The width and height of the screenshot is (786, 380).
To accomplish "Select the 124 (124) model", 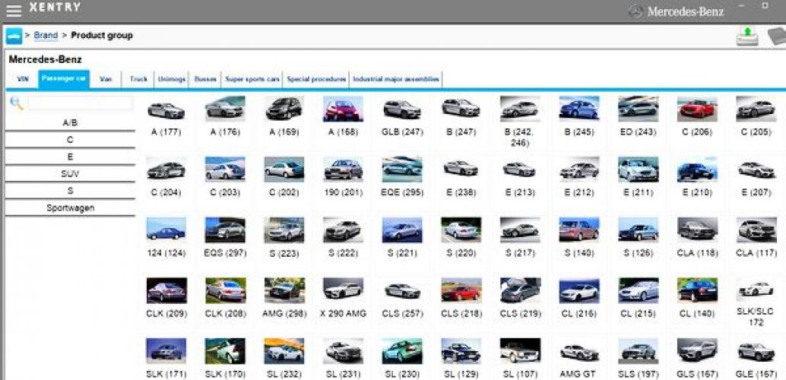I will click(x=166, y=230).
